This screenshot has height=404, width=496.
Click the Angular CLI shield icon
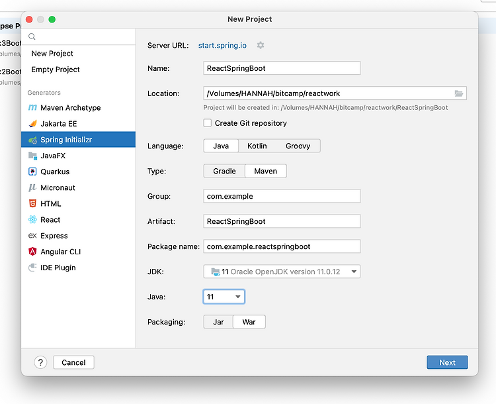(32, 252)
